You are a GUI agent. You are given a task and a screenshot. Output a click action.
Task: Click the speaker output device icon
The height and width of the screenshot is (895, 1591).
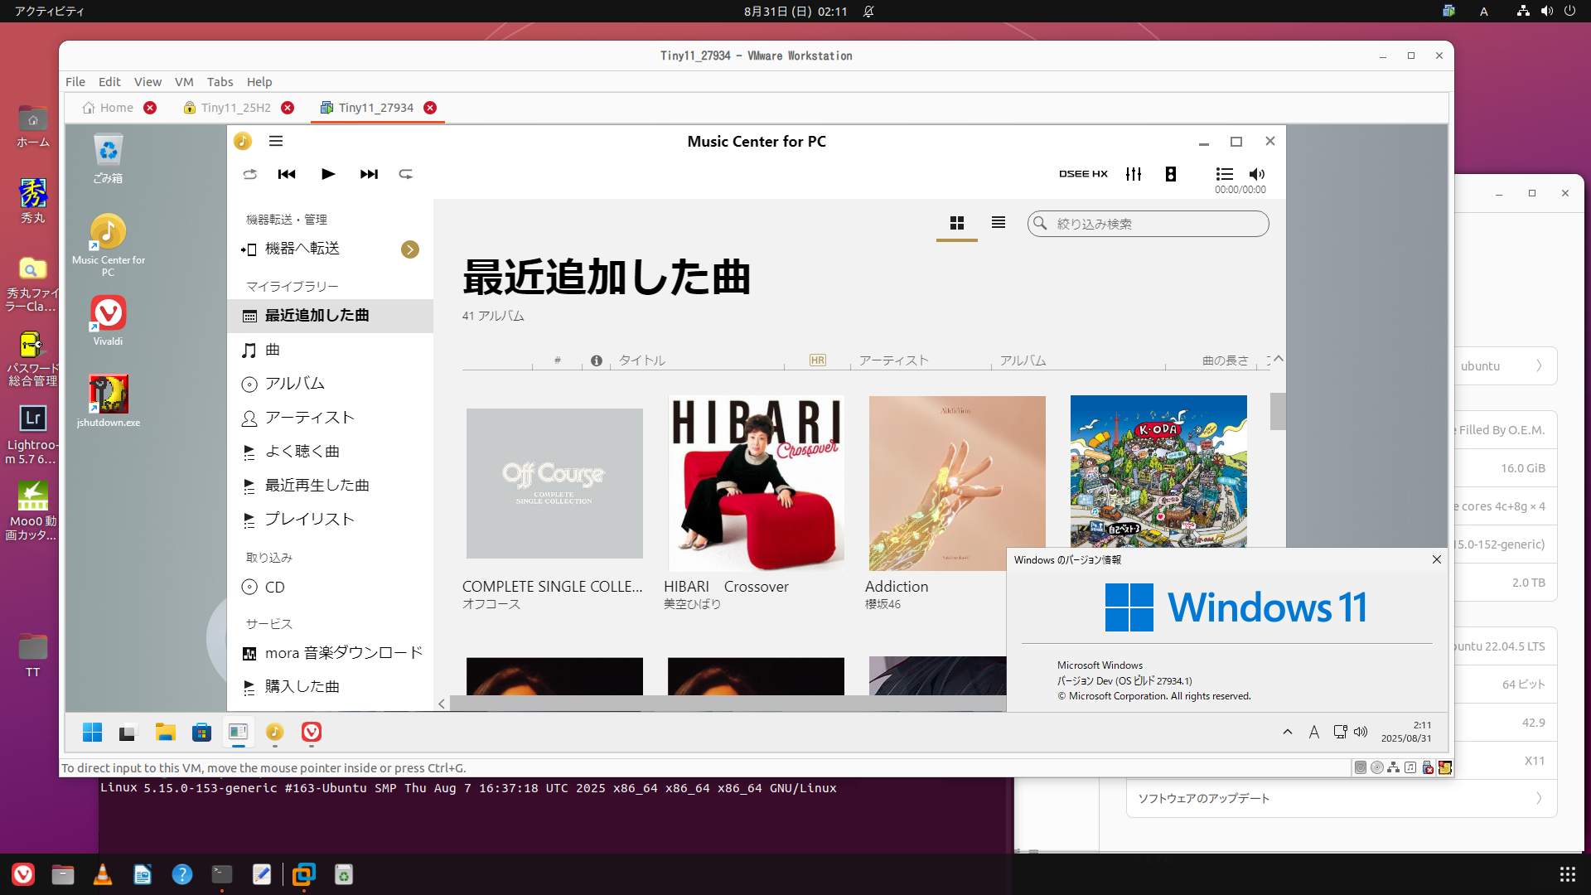point(1170,174)
